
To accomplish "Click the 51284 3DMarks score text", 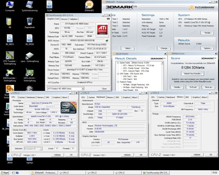I will tap(193, 67).
